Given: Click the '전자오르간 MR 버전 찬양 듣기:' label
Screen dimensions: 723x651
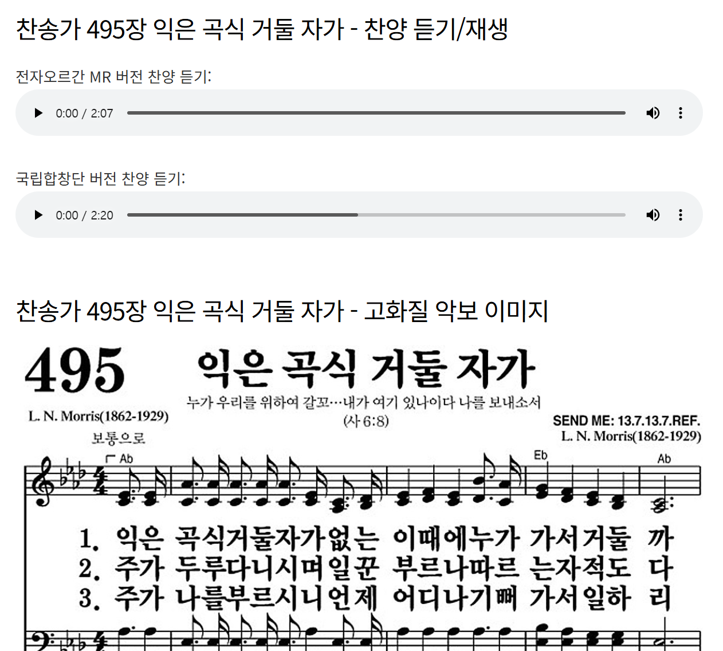Looking at the screenshot, I should click(x=113, y=76).
